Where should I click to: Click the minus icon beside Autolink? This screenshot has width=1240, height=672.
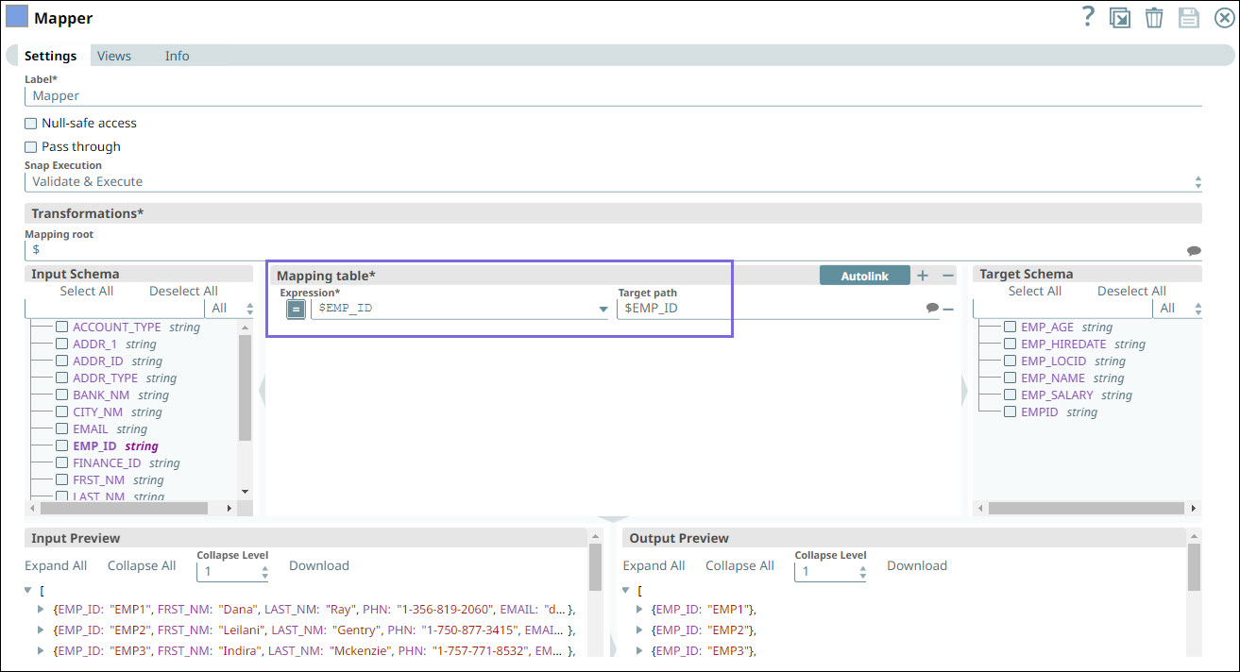pos(949,276)
